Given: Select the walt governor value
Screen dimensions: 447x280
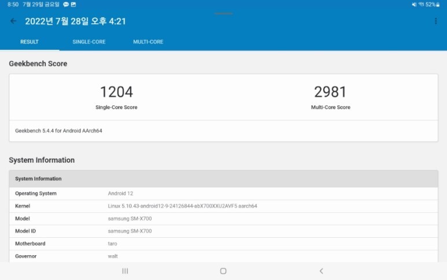Looking at the screenshot, I should 113,256.
